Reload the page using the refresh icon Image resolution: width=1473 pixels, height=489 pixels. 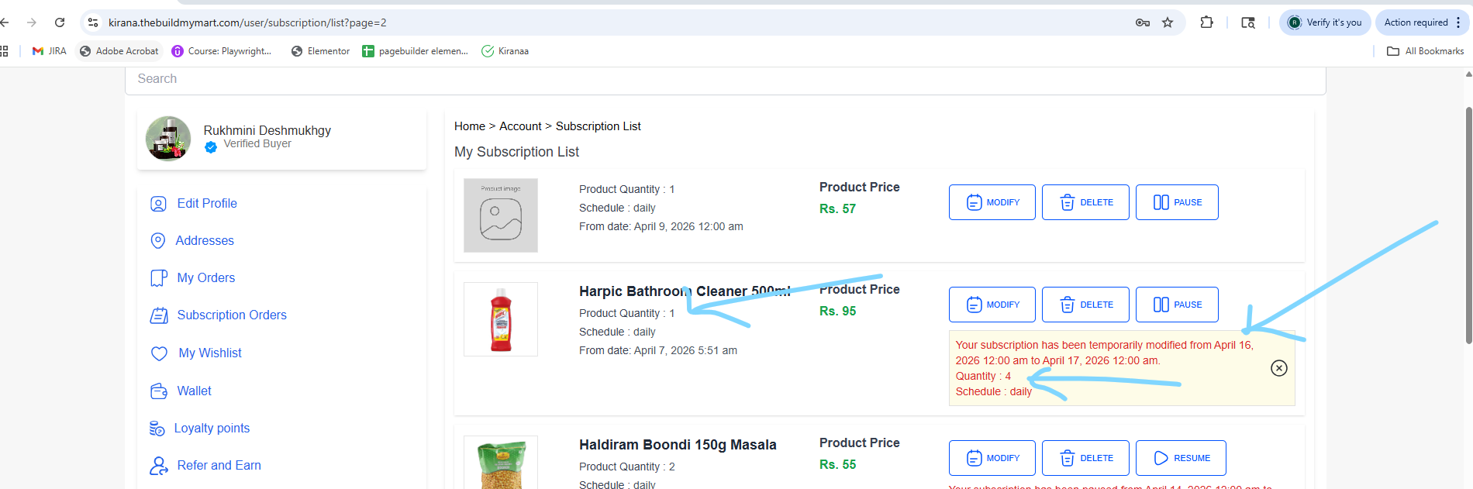coord(60,22)
